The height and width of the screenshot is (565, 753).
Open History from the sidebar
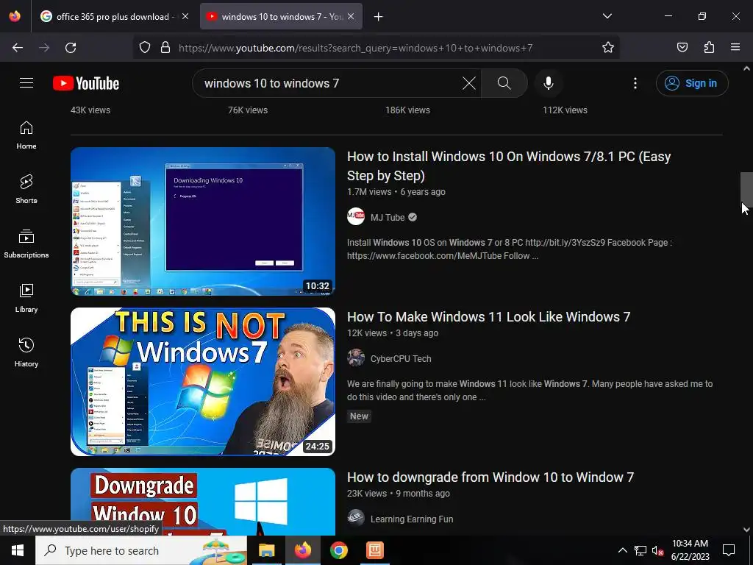[26, 352]
